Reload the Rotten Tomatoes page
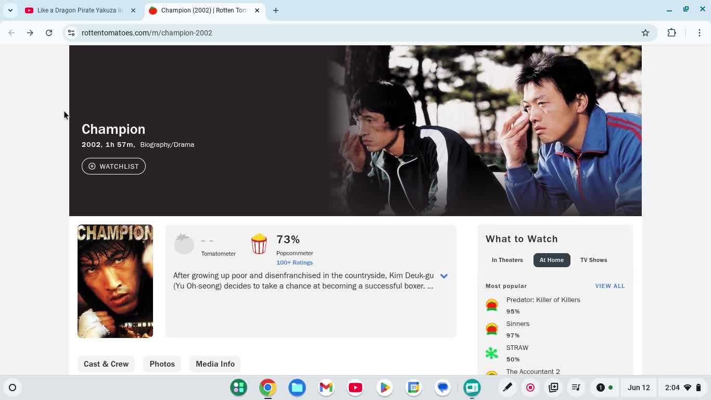 tap(49, 33)
